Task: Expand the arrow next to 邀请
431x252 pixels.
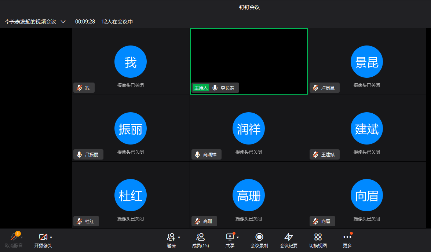Action: point(179,237)
